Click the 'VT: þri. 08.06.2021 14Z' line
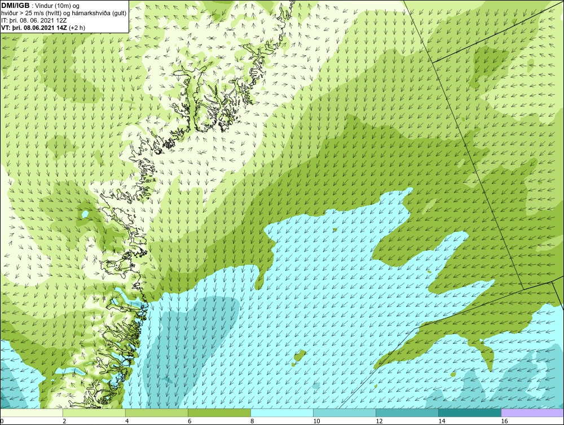This screenshot has height=425, width=564. [x=34, y=28]
